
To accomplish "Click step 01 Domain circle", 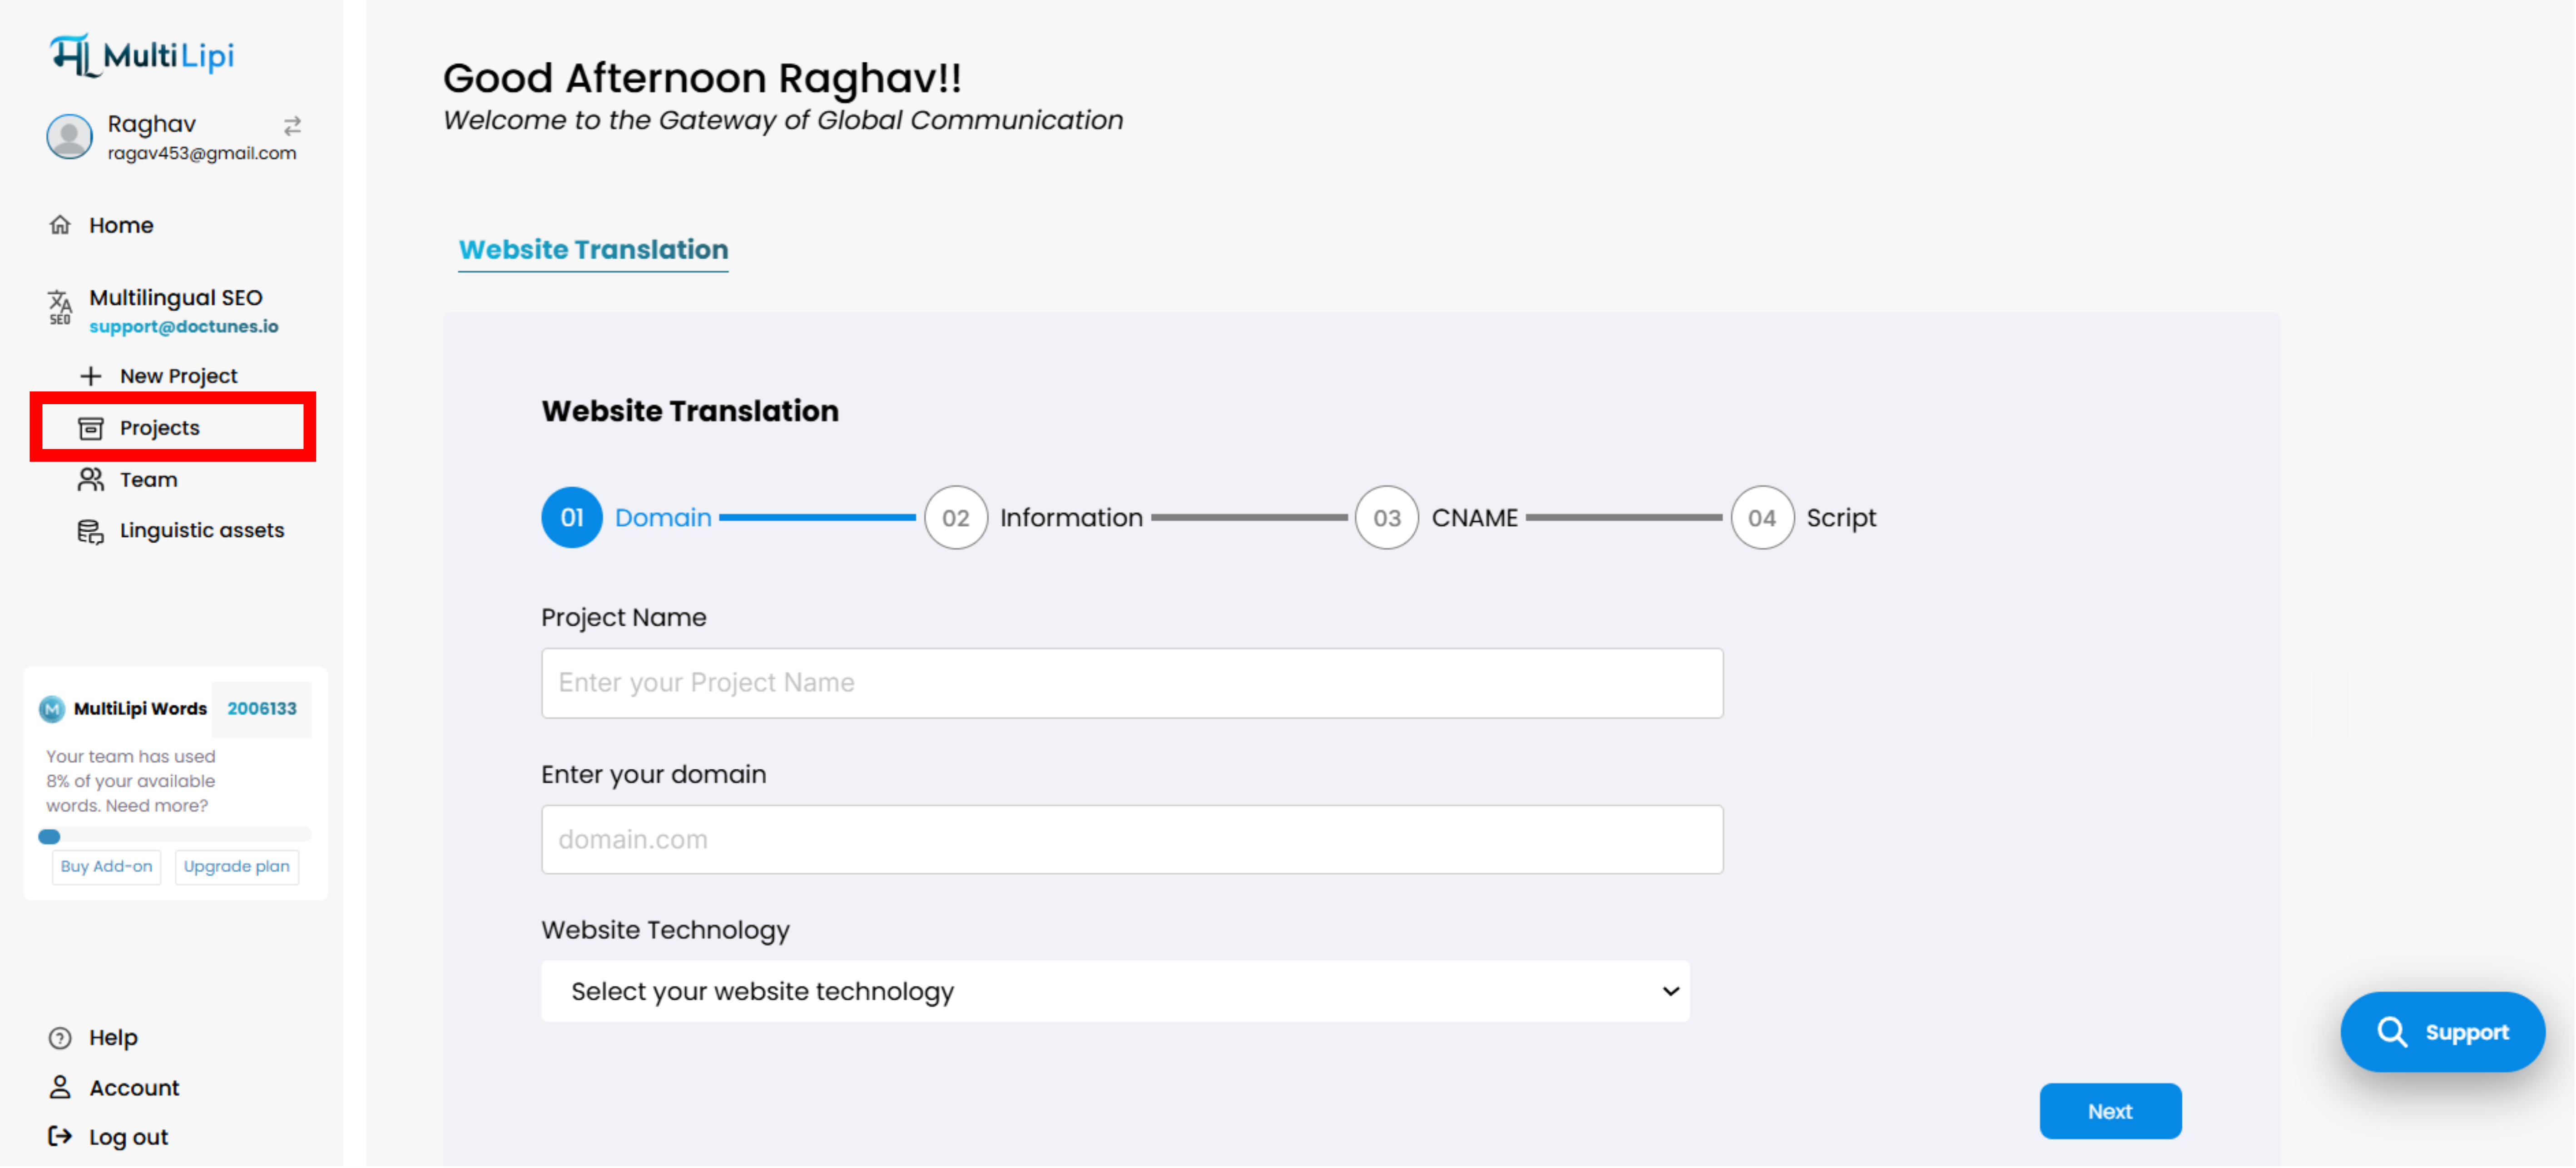I will tap(572, 518).
